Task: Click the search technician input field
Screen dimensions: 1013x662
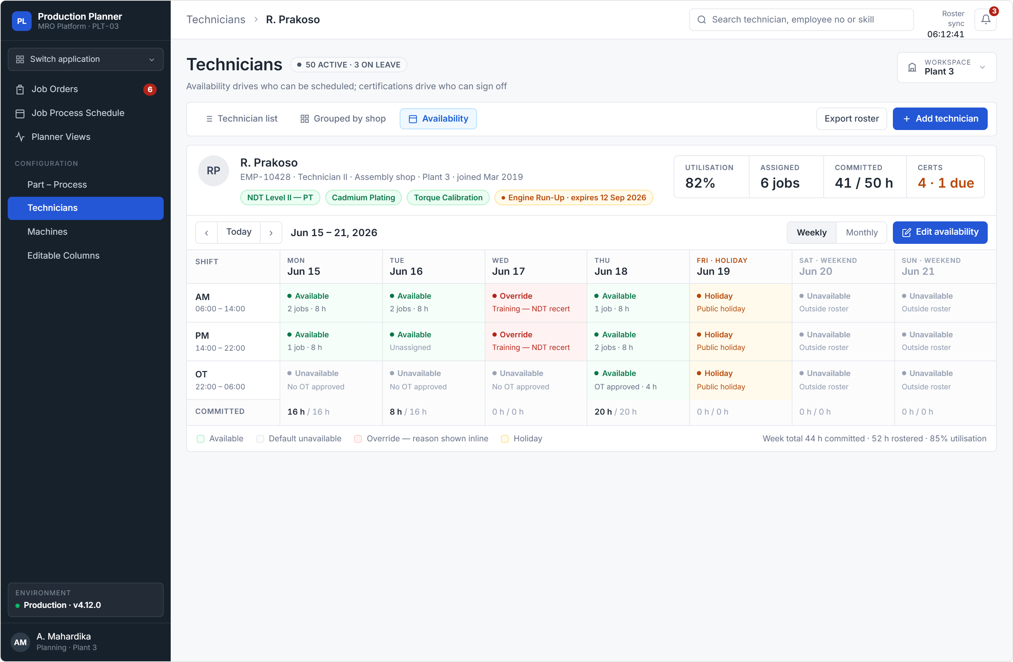Action: pos(801,20)
